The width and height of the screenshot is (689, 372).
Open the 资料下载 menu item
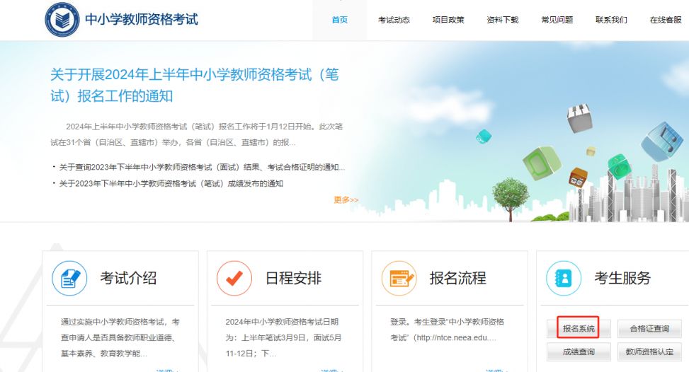(503, 20)
